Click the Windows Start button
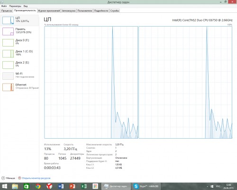Screen dimensions: 237x190 [4, 186]
